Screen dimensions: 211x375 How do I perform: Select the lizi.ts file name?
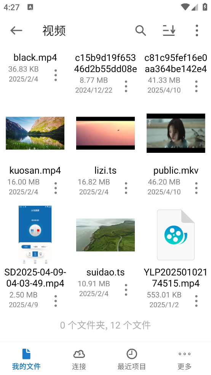click(105, 170)
